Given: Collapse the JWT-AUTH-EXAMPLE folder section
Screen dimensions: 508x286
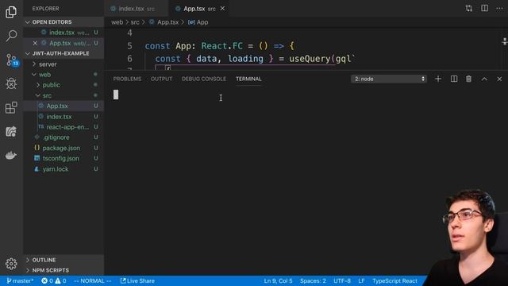Looking at the screenshot, I should [63, 53].
